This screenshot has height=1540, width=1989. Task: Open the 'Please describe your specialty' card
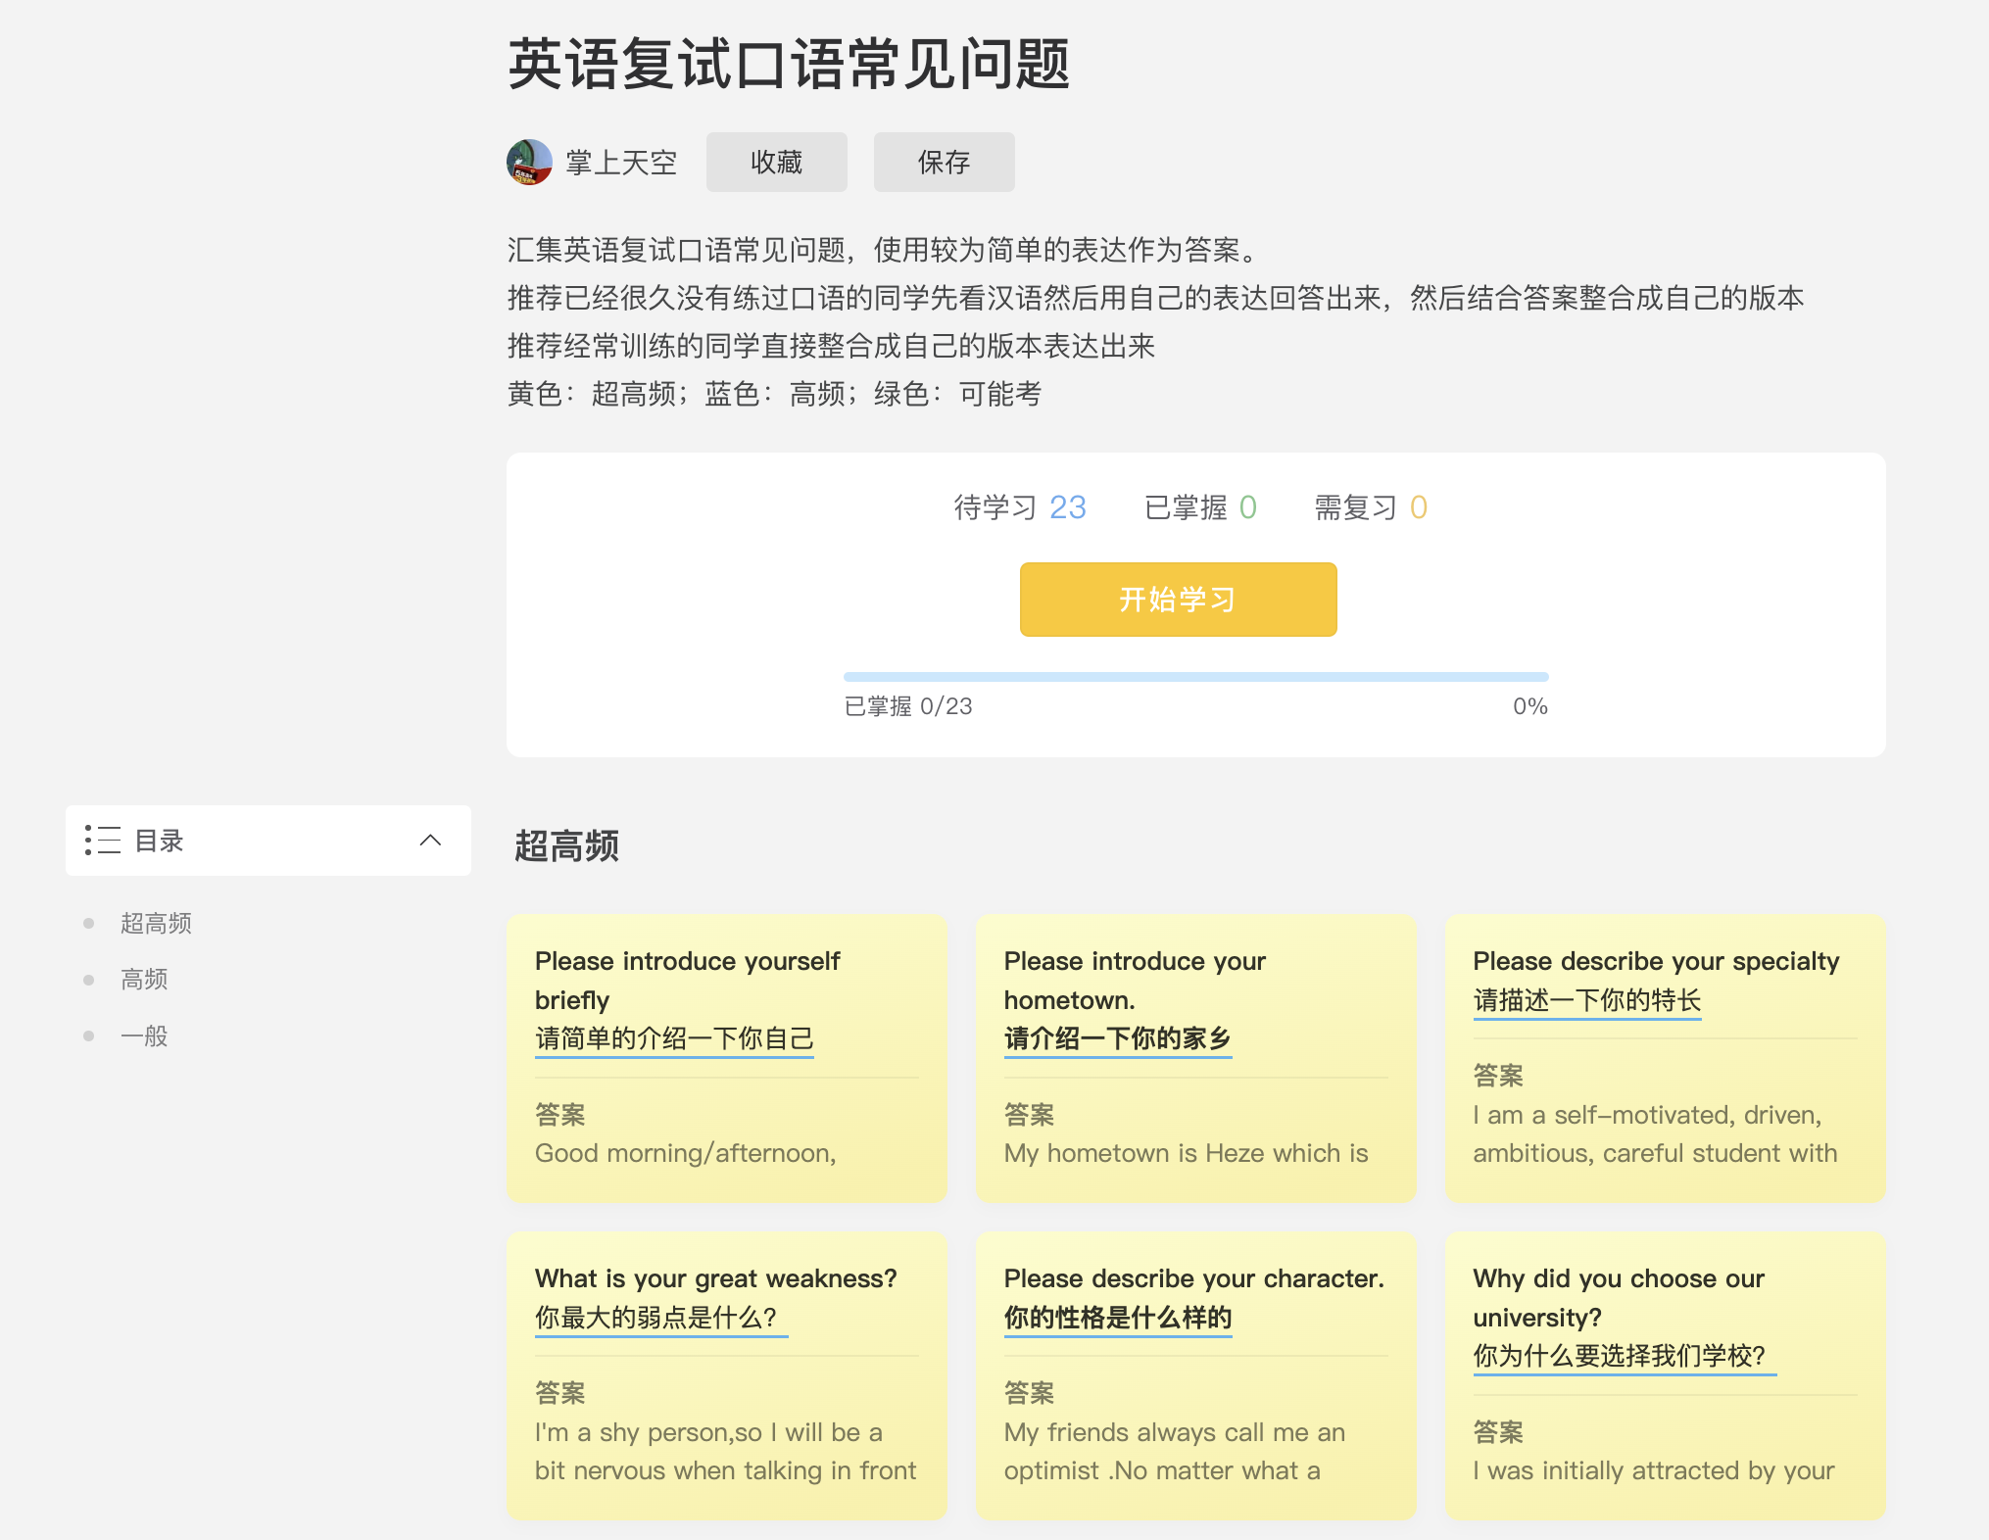[x=1665, y=1058]
